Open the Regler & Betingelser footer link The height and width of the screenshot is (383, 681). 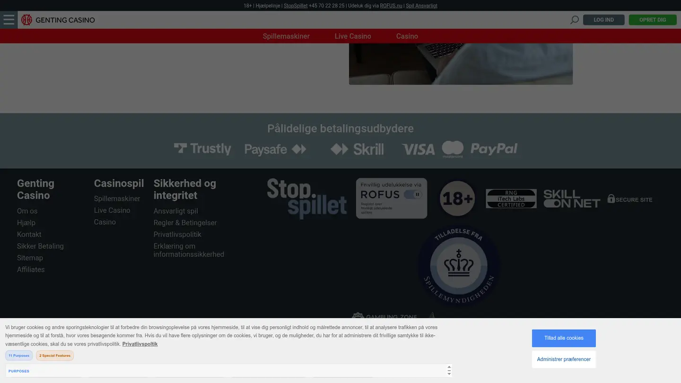coord(185,223)
